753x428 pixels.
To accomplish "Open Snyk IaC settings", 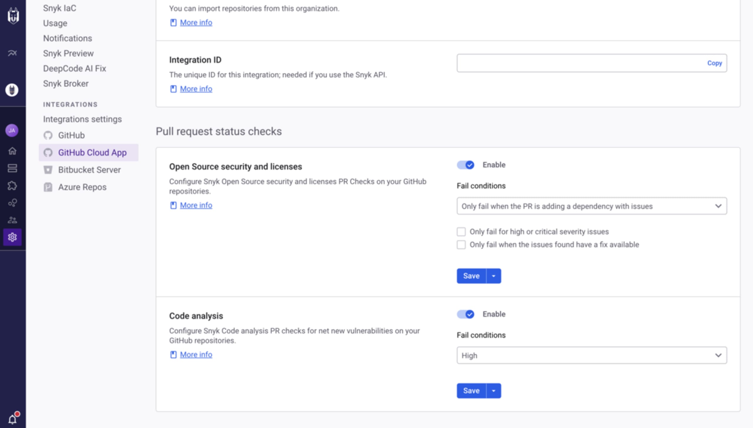I will (x=60, y=8).
